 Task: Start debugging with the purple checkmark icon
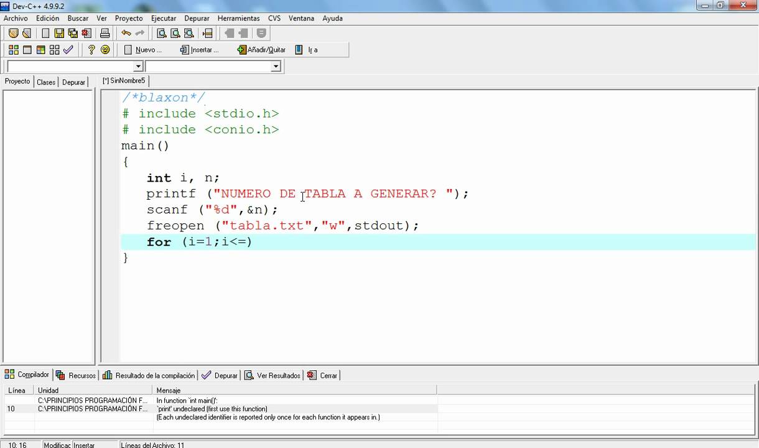click(68, 50)
